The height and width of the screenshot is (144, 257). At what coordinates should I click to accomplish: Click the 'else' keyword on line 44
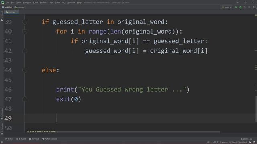(x=49, y=70)
